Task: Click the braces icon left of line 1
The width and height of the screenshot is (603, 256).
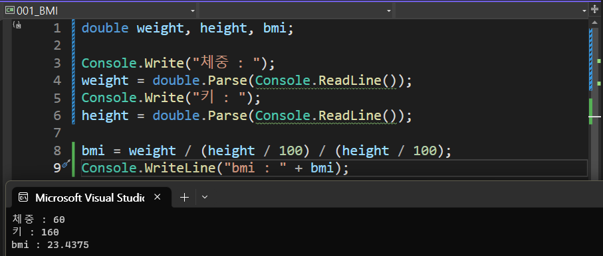Action: point(17,25)
